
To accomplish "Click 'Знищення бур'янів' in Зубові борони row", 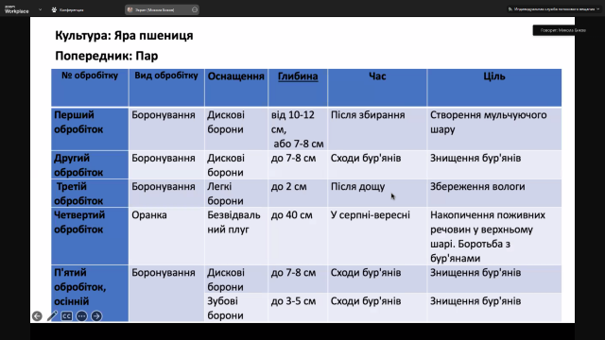I will (x=494, y=308).
